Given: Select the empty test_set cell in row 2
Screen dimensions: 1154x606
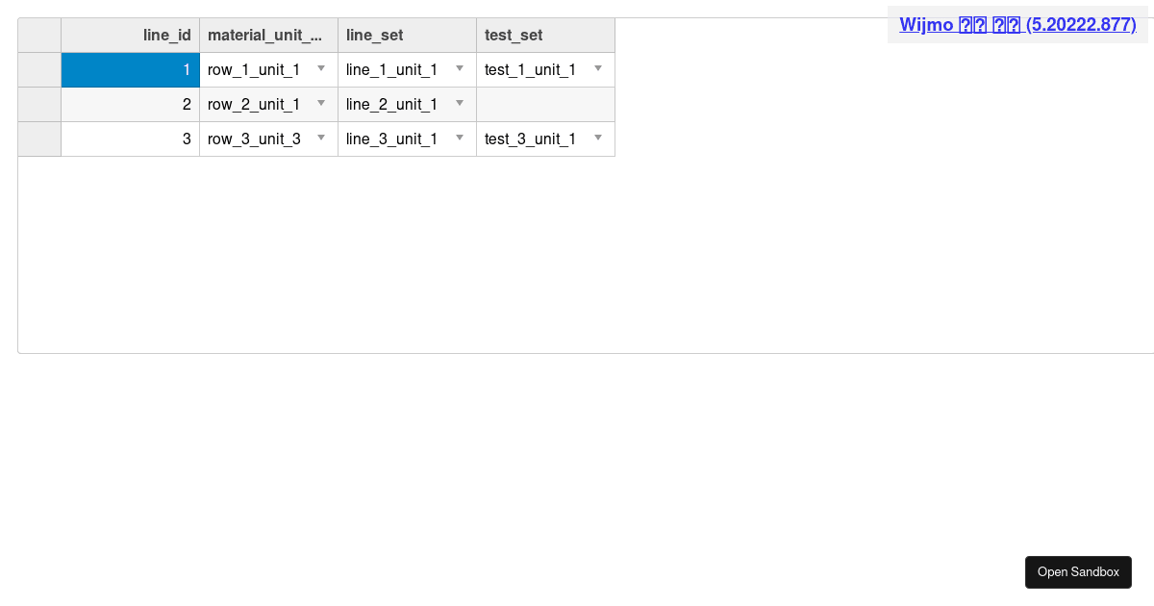Looking at the screenshot, I should (546, 105).
